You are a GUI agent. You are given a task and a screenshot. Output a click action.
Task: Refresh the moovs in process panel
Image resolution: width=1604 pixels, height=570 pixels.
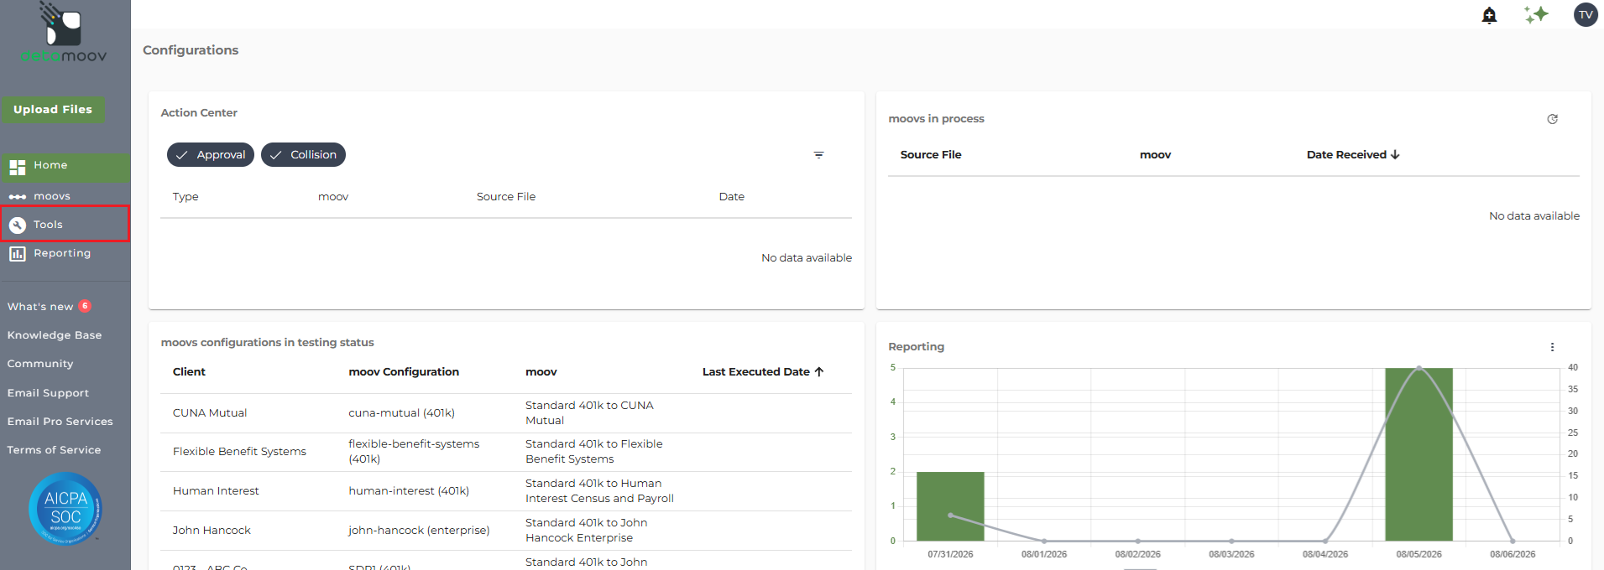click(x=1552, y=119)
